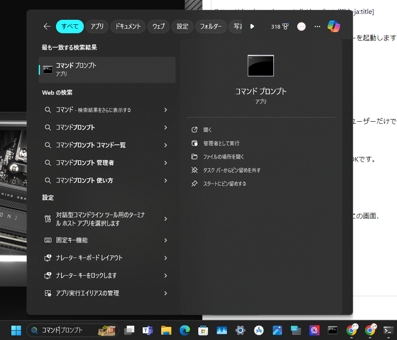Screen dimensions: 397x340
Task: Expand the コマンドプロンプト web suggestion
Action: [x=165, y=127]
